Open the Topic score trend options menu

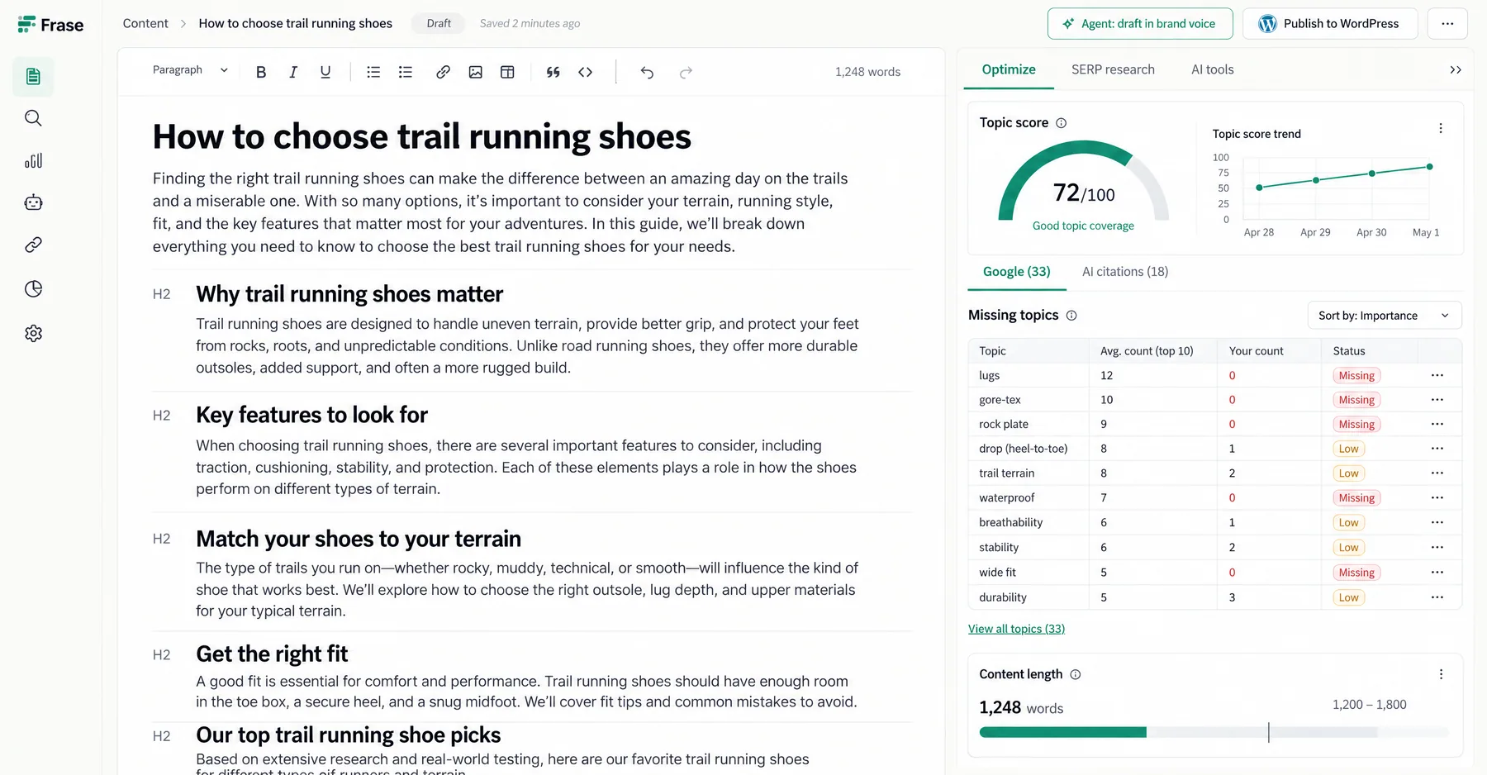click(x=1441, y=128)
